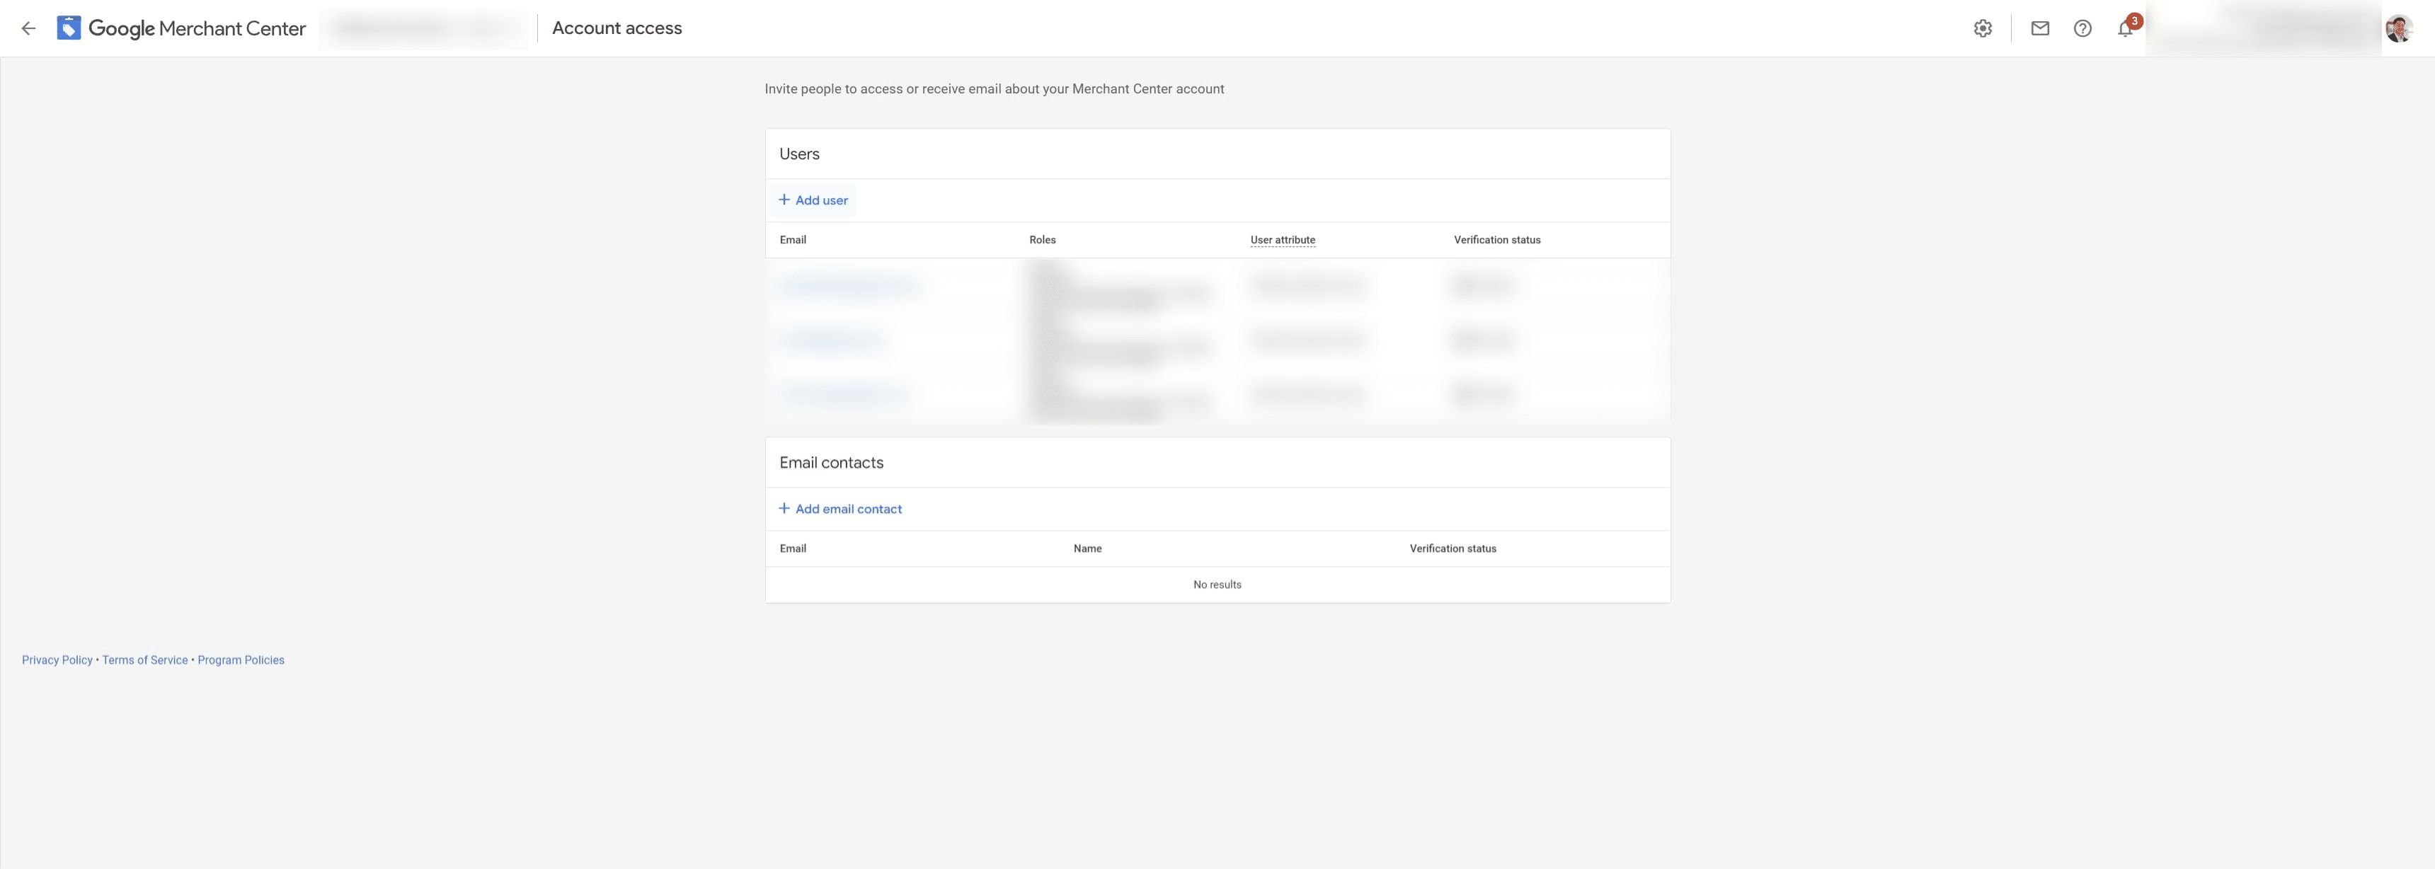The height and width of the screenshot is (869, 2435).
Task: Click the first user's email link
Action: [849, 285]
